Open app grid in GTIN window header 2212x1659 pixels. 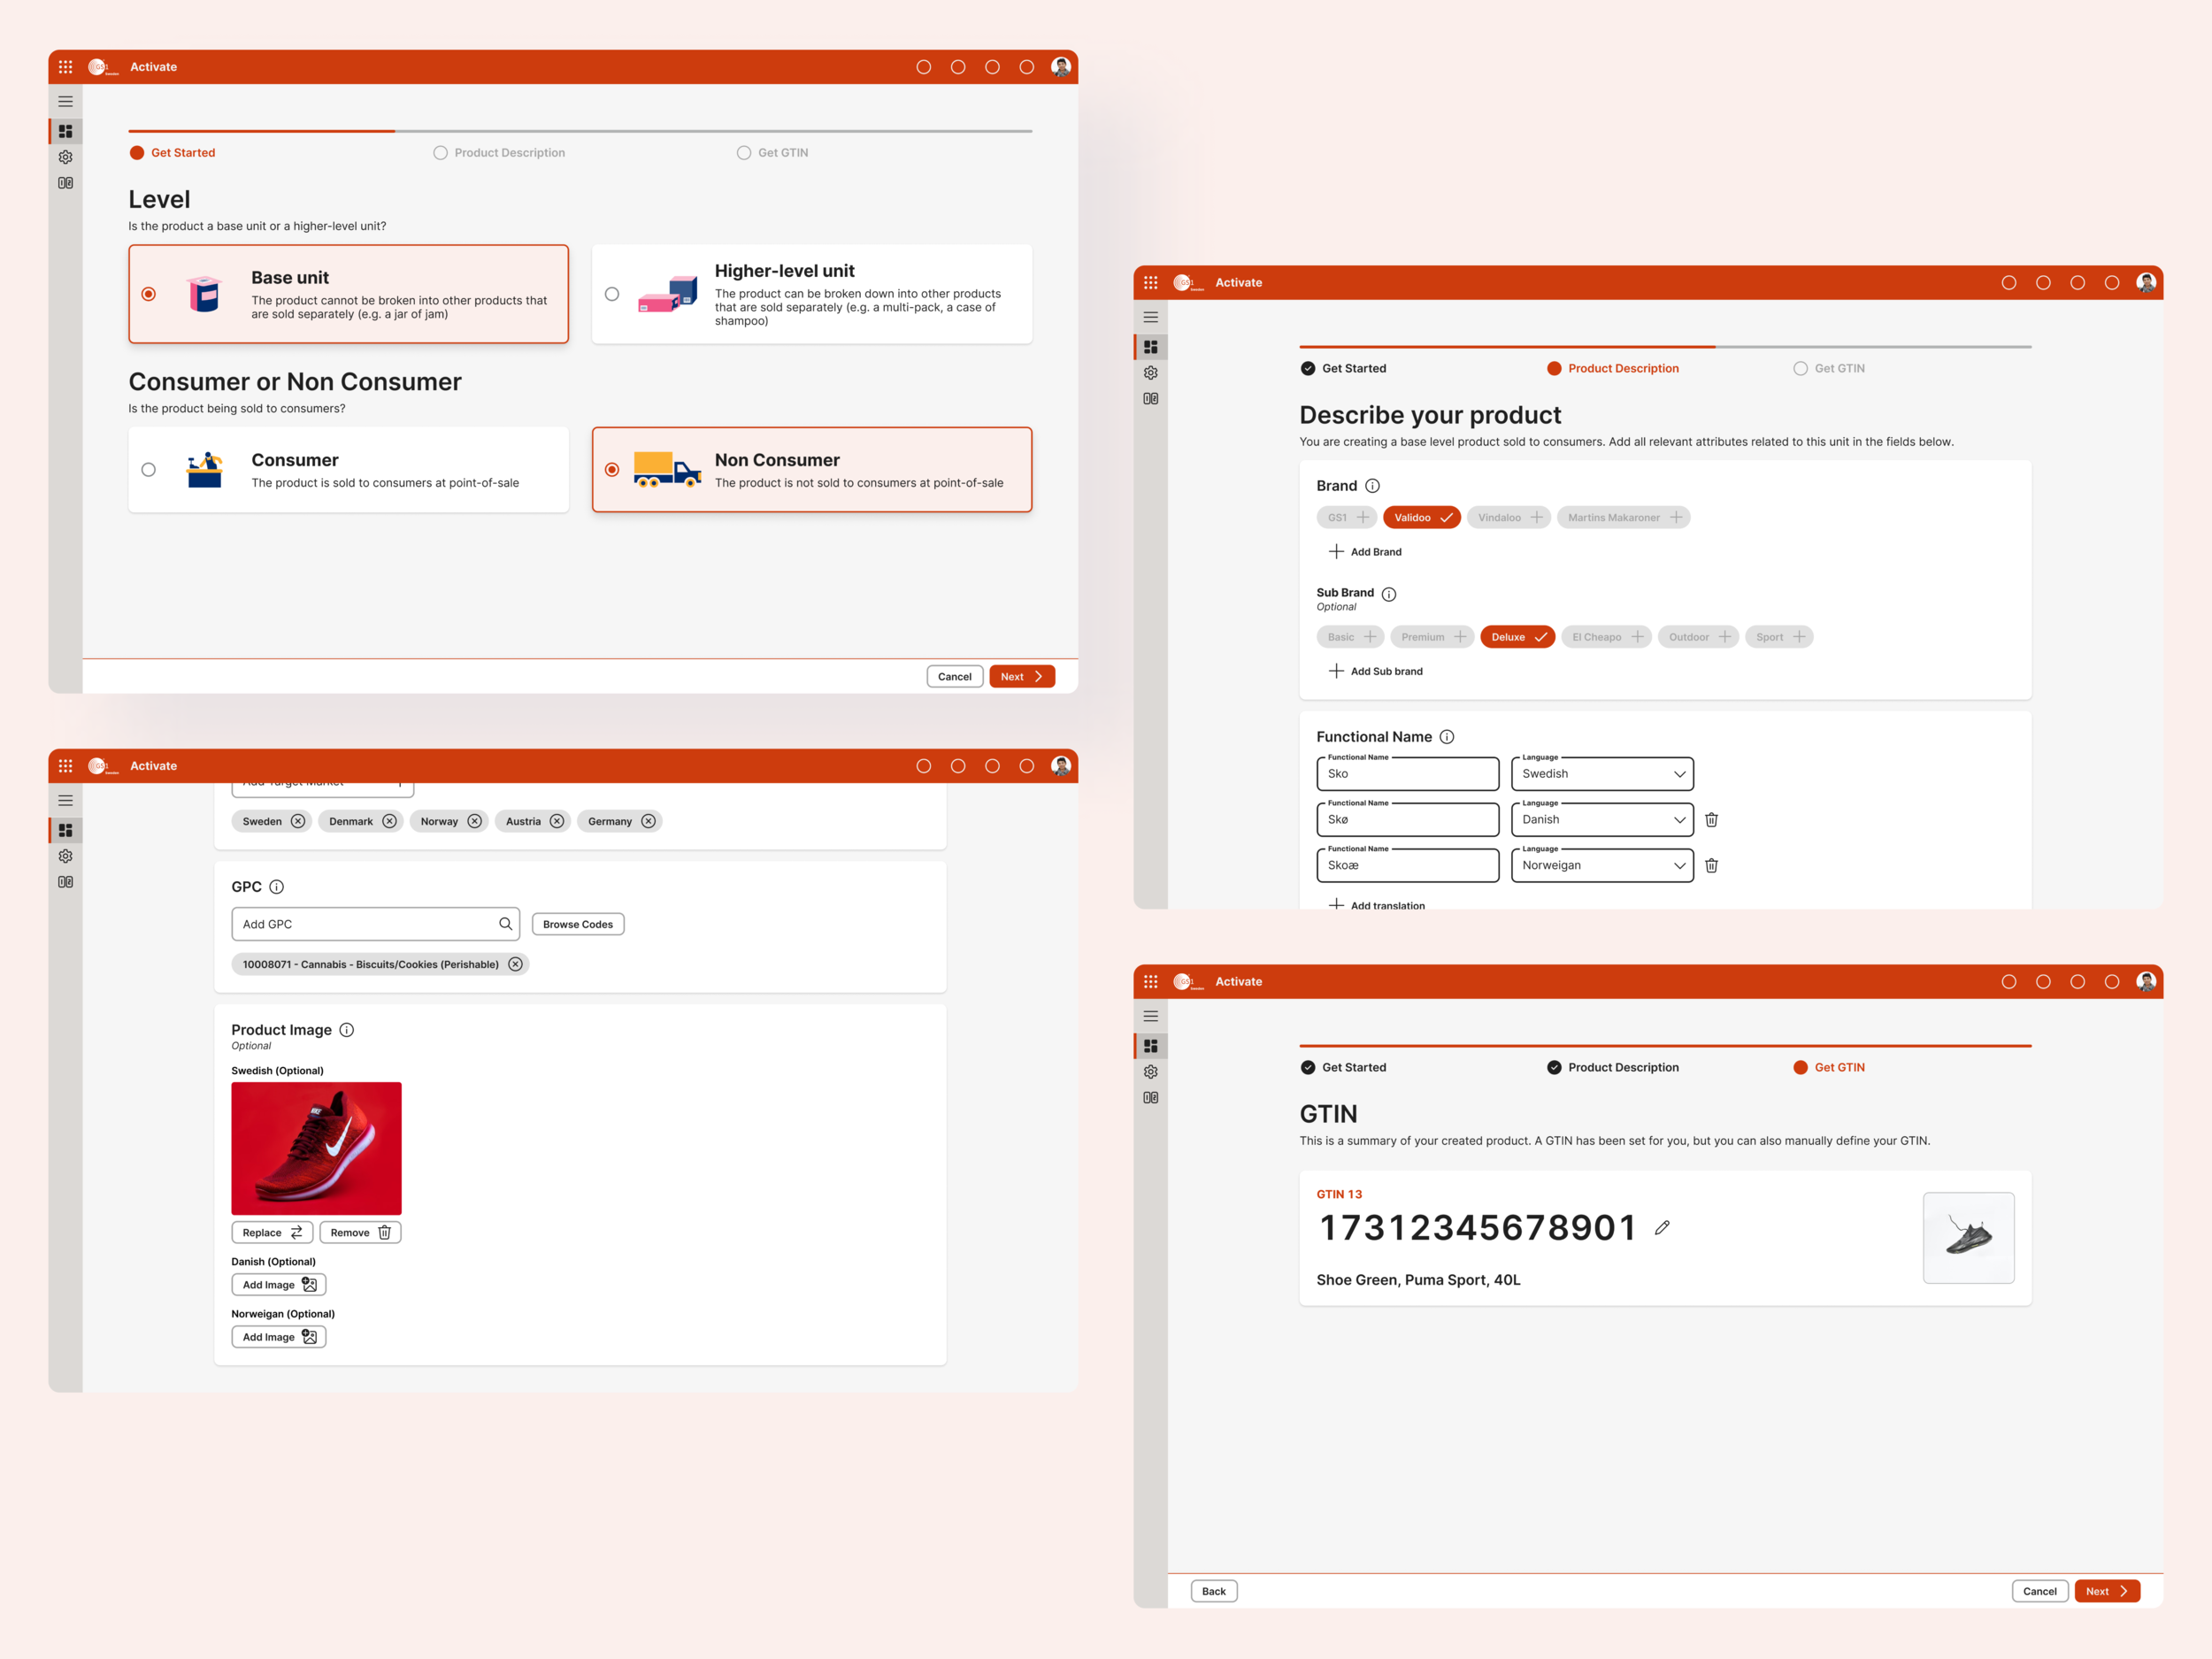[1151, 981]
